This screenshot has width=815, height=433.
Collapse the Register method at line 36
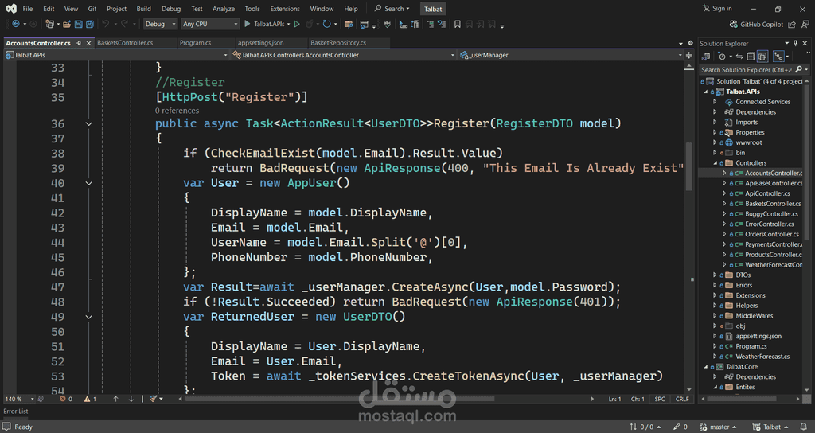tap(89, 123)
